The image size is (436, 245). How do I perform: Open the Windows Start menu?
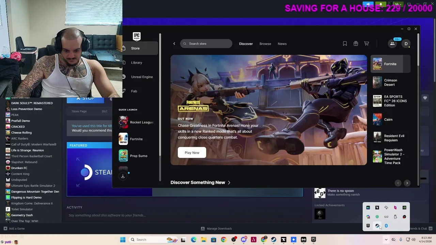click(x=123, y=240)
